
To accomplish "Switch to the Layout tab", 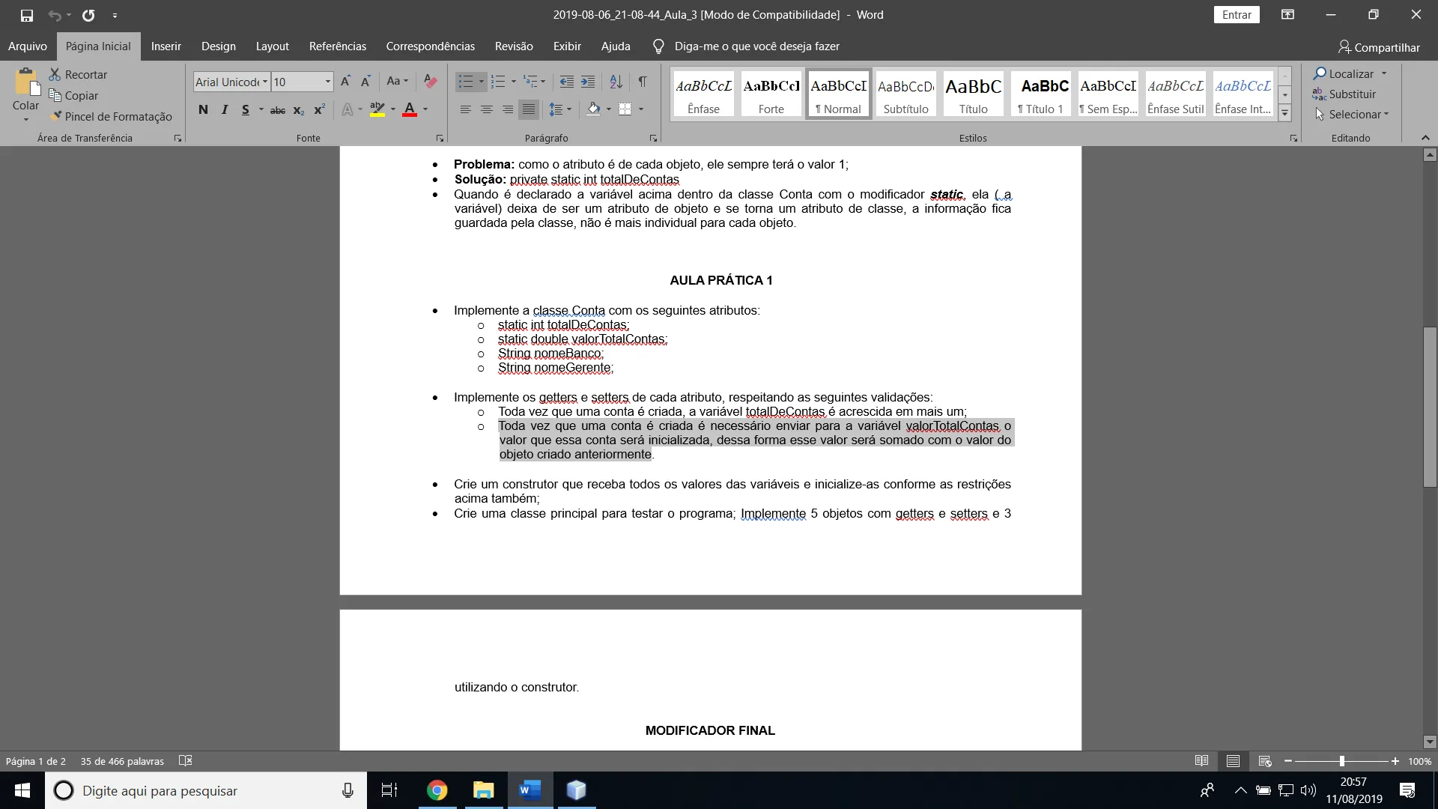I will tap(272, 46).
